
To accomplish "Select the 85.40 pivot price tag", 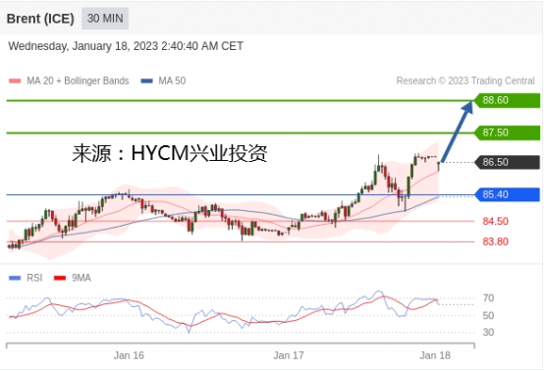I will tap(507, 194).
